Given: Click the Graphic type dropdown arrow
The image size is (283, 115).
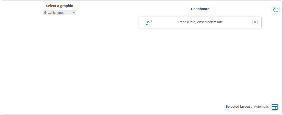Looking at the screenshot, I should pos(74,12).
